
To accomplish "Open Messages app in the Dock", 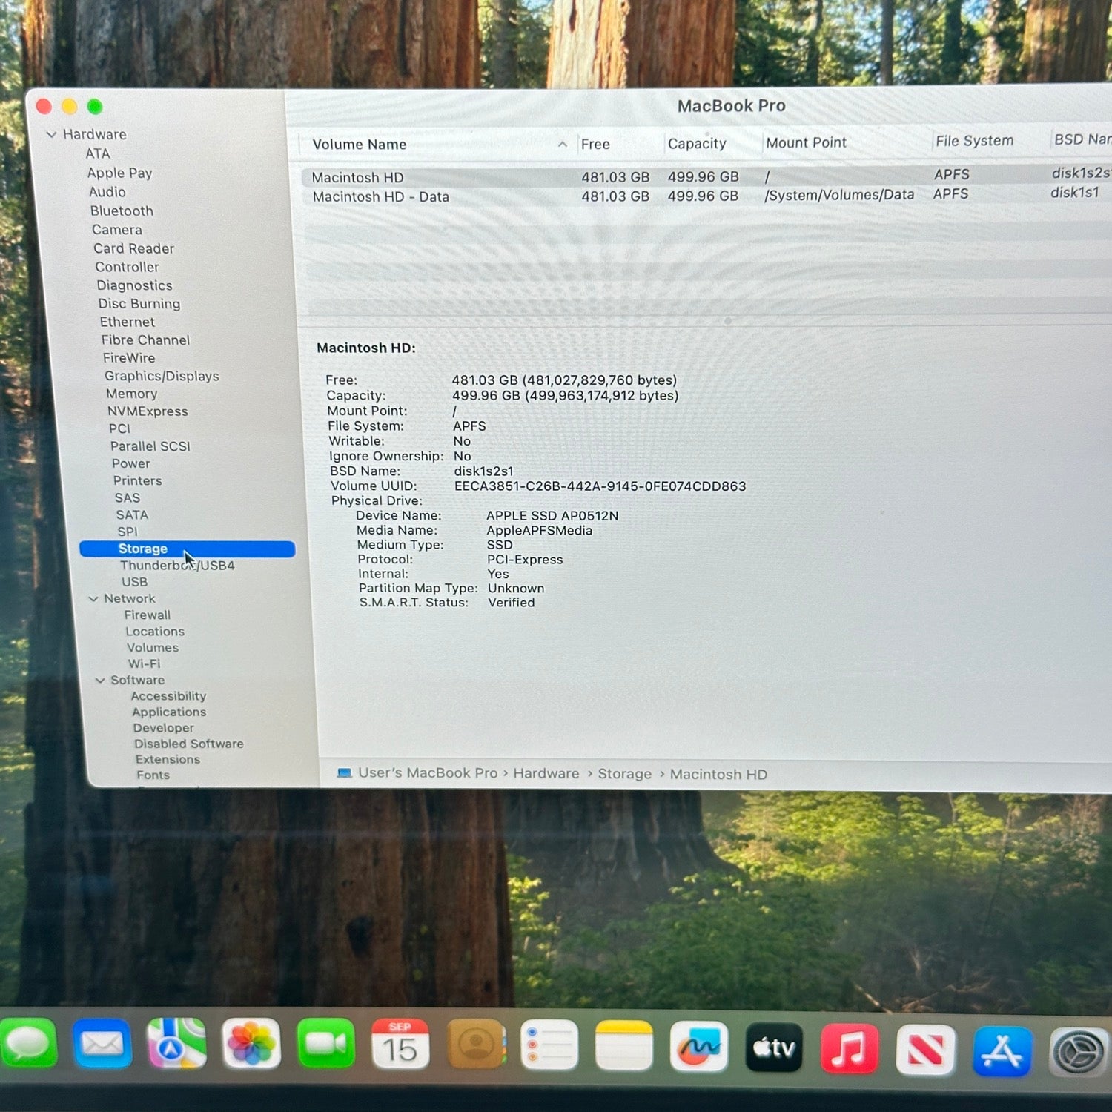I will pos(28,1044).
